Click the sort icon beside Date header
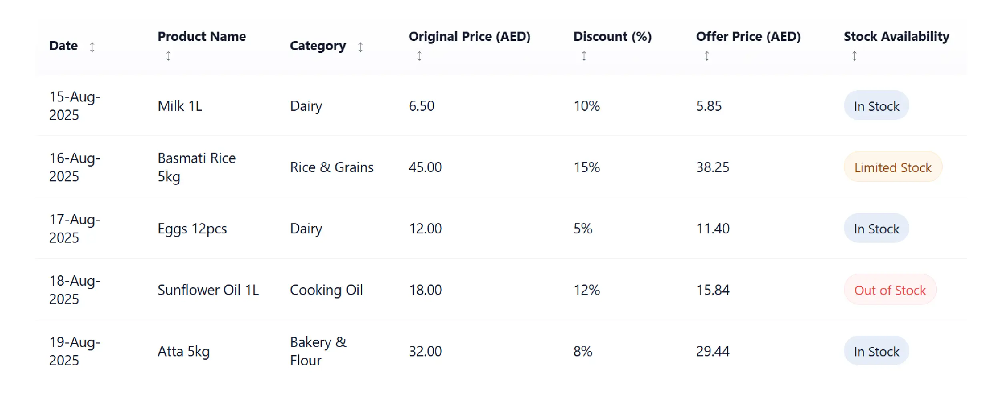Viewport: 1003px width, 400px height. point(92,47)
